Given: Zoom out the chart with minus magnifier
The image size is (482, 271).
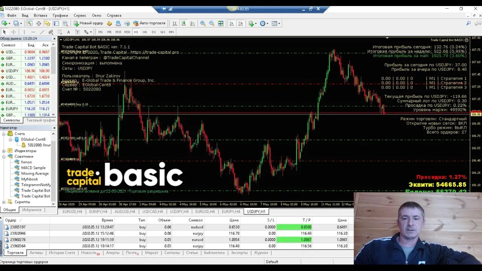Looking at the screenshot, I should [212, 23].
